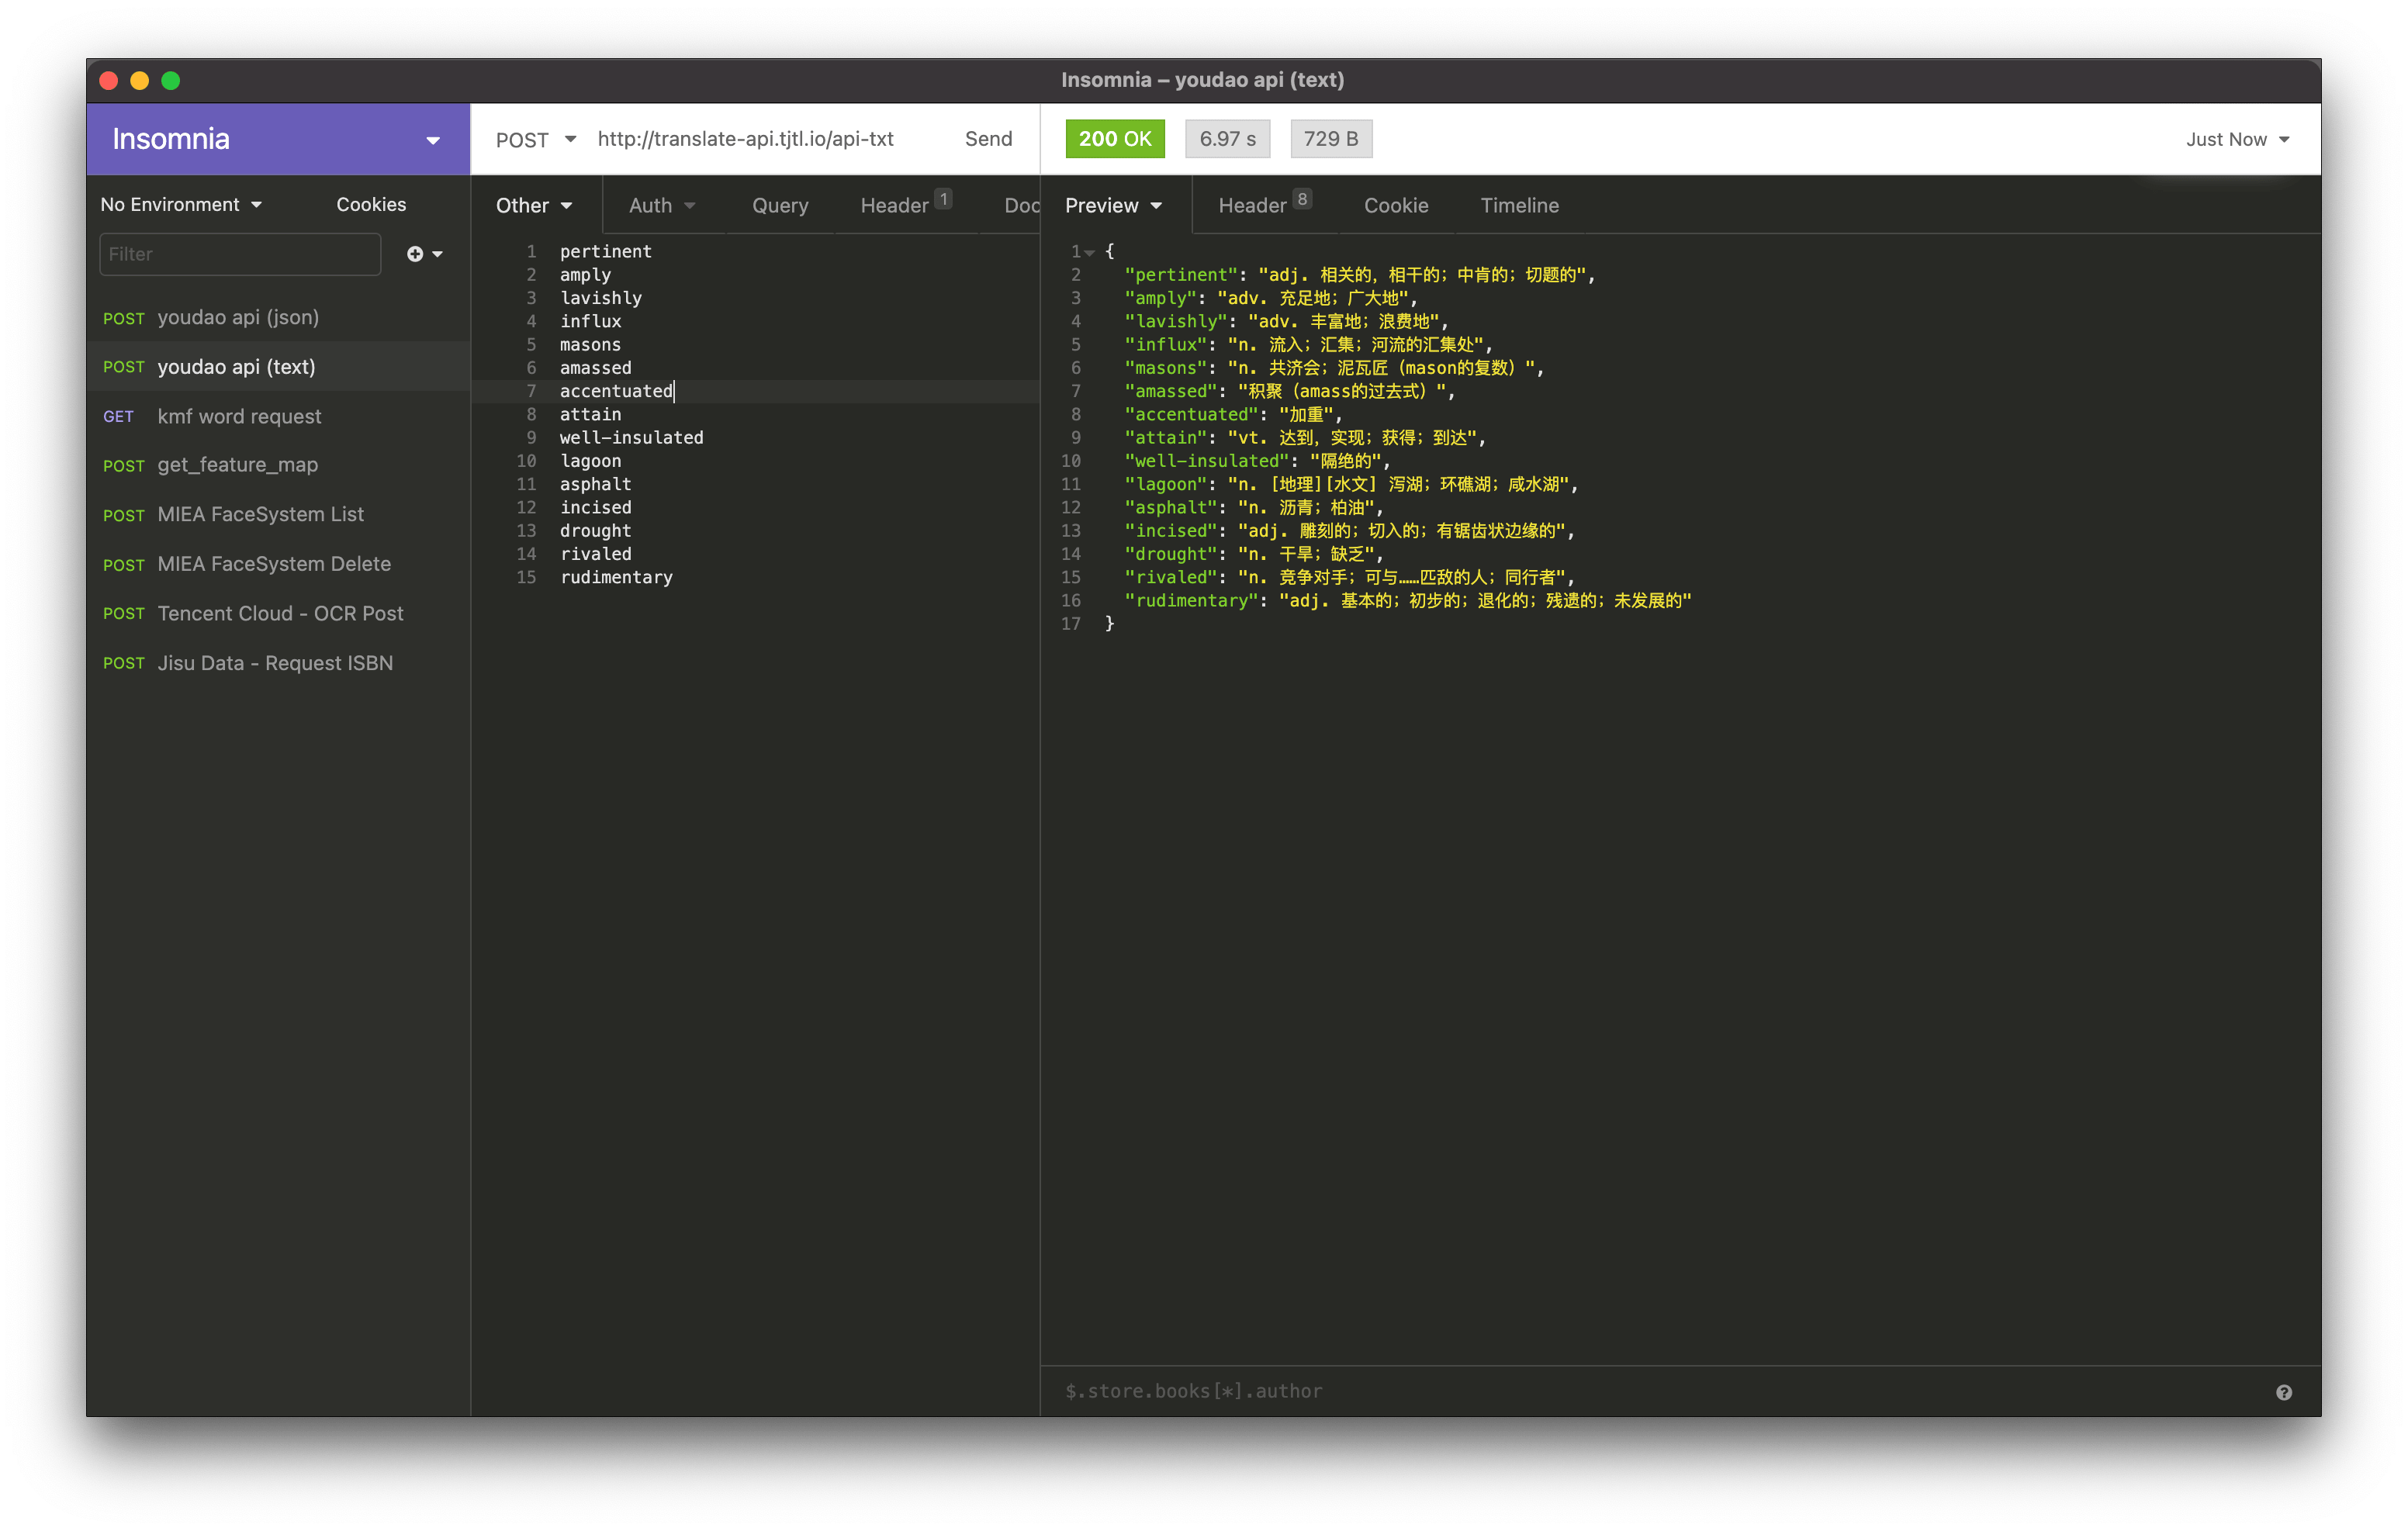The height and width of the screenshot is (1531, 2408).
Task: Expand the No Environment selector
Action: 181,205
